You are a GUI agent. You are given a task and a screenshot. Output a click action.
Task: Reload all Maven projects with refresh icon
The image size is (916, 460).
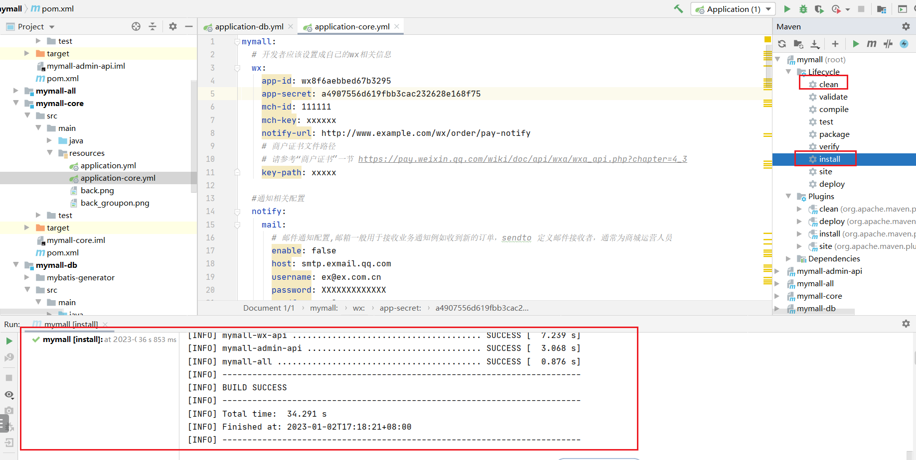click(x=782, y=44)
